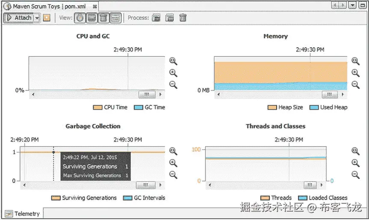369x220 pixels.
Task: Zoom in on the CPU and GC chart
Action: point(173,73)
